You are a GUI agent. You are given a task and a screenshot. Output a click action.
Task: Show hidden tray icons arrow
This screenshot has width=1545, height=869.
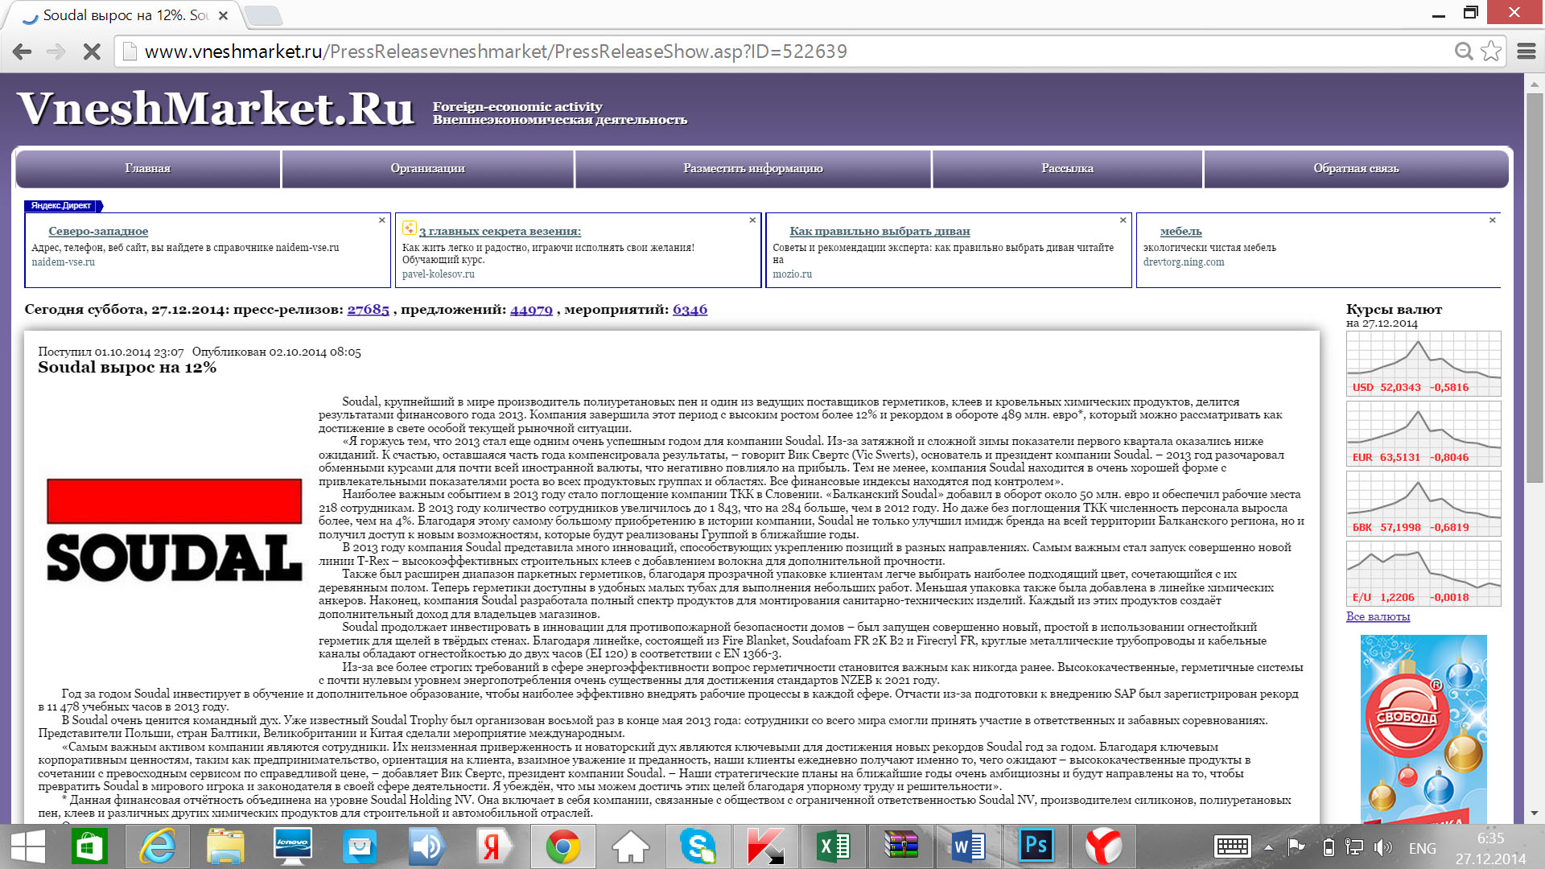pyautogui.click(x=1269, y=848)
